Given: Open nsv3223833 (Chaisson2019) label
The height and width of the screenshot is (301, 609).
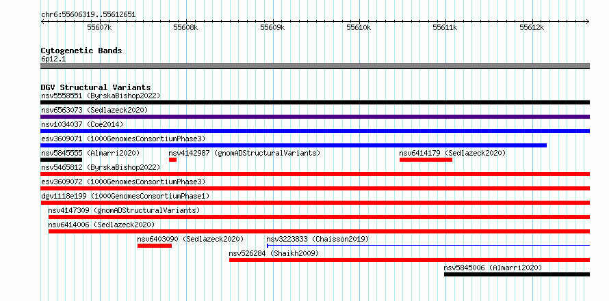Looking at the screenshot, I should pyautogui.click(x=318, y=239).
